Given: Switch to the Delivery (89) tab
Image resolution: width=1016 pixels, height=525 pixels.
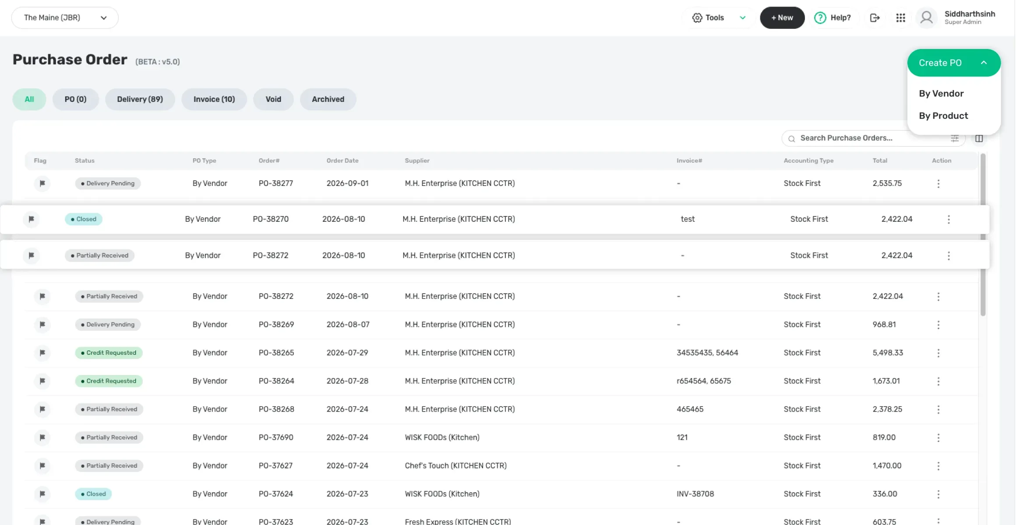Looking at the screenshot, I should click(x=140, y=99).
